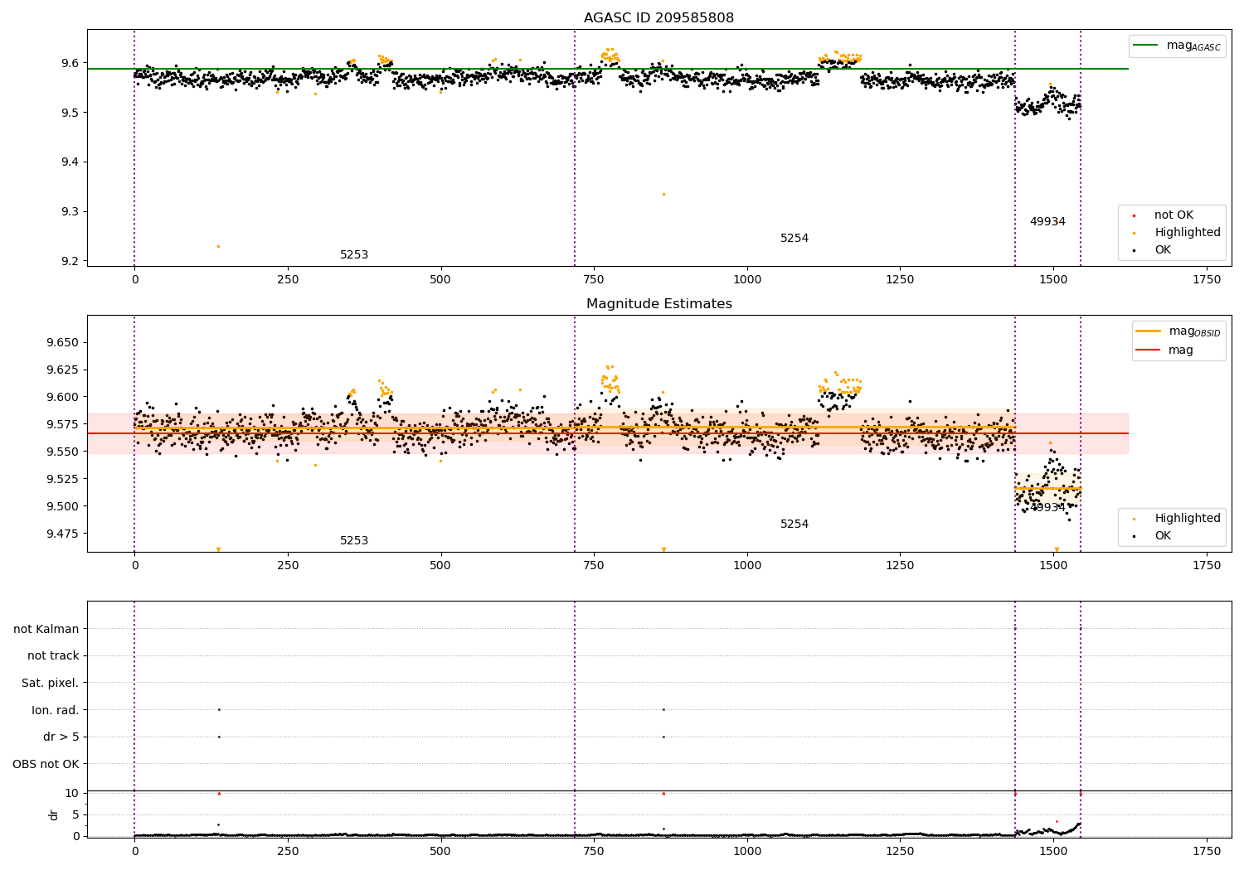Click the red 'mag' legend entry

point(1181,350)
